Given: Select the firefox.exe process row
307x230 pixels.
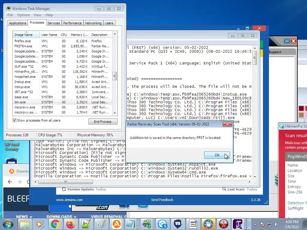Looking at the screenshot, I should click(x=62, y=41).
